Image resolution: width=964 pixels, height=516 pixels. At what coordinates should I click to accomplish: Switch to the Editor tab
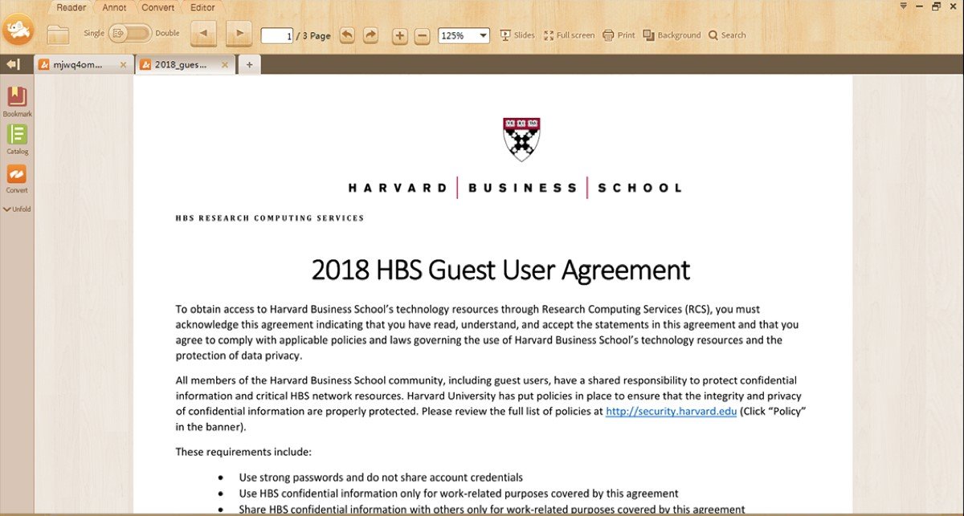click(x=202, y=7)
